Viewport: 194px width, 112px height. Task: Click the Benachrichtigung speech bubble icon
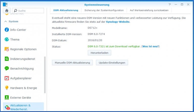click(x=7, y=69)
